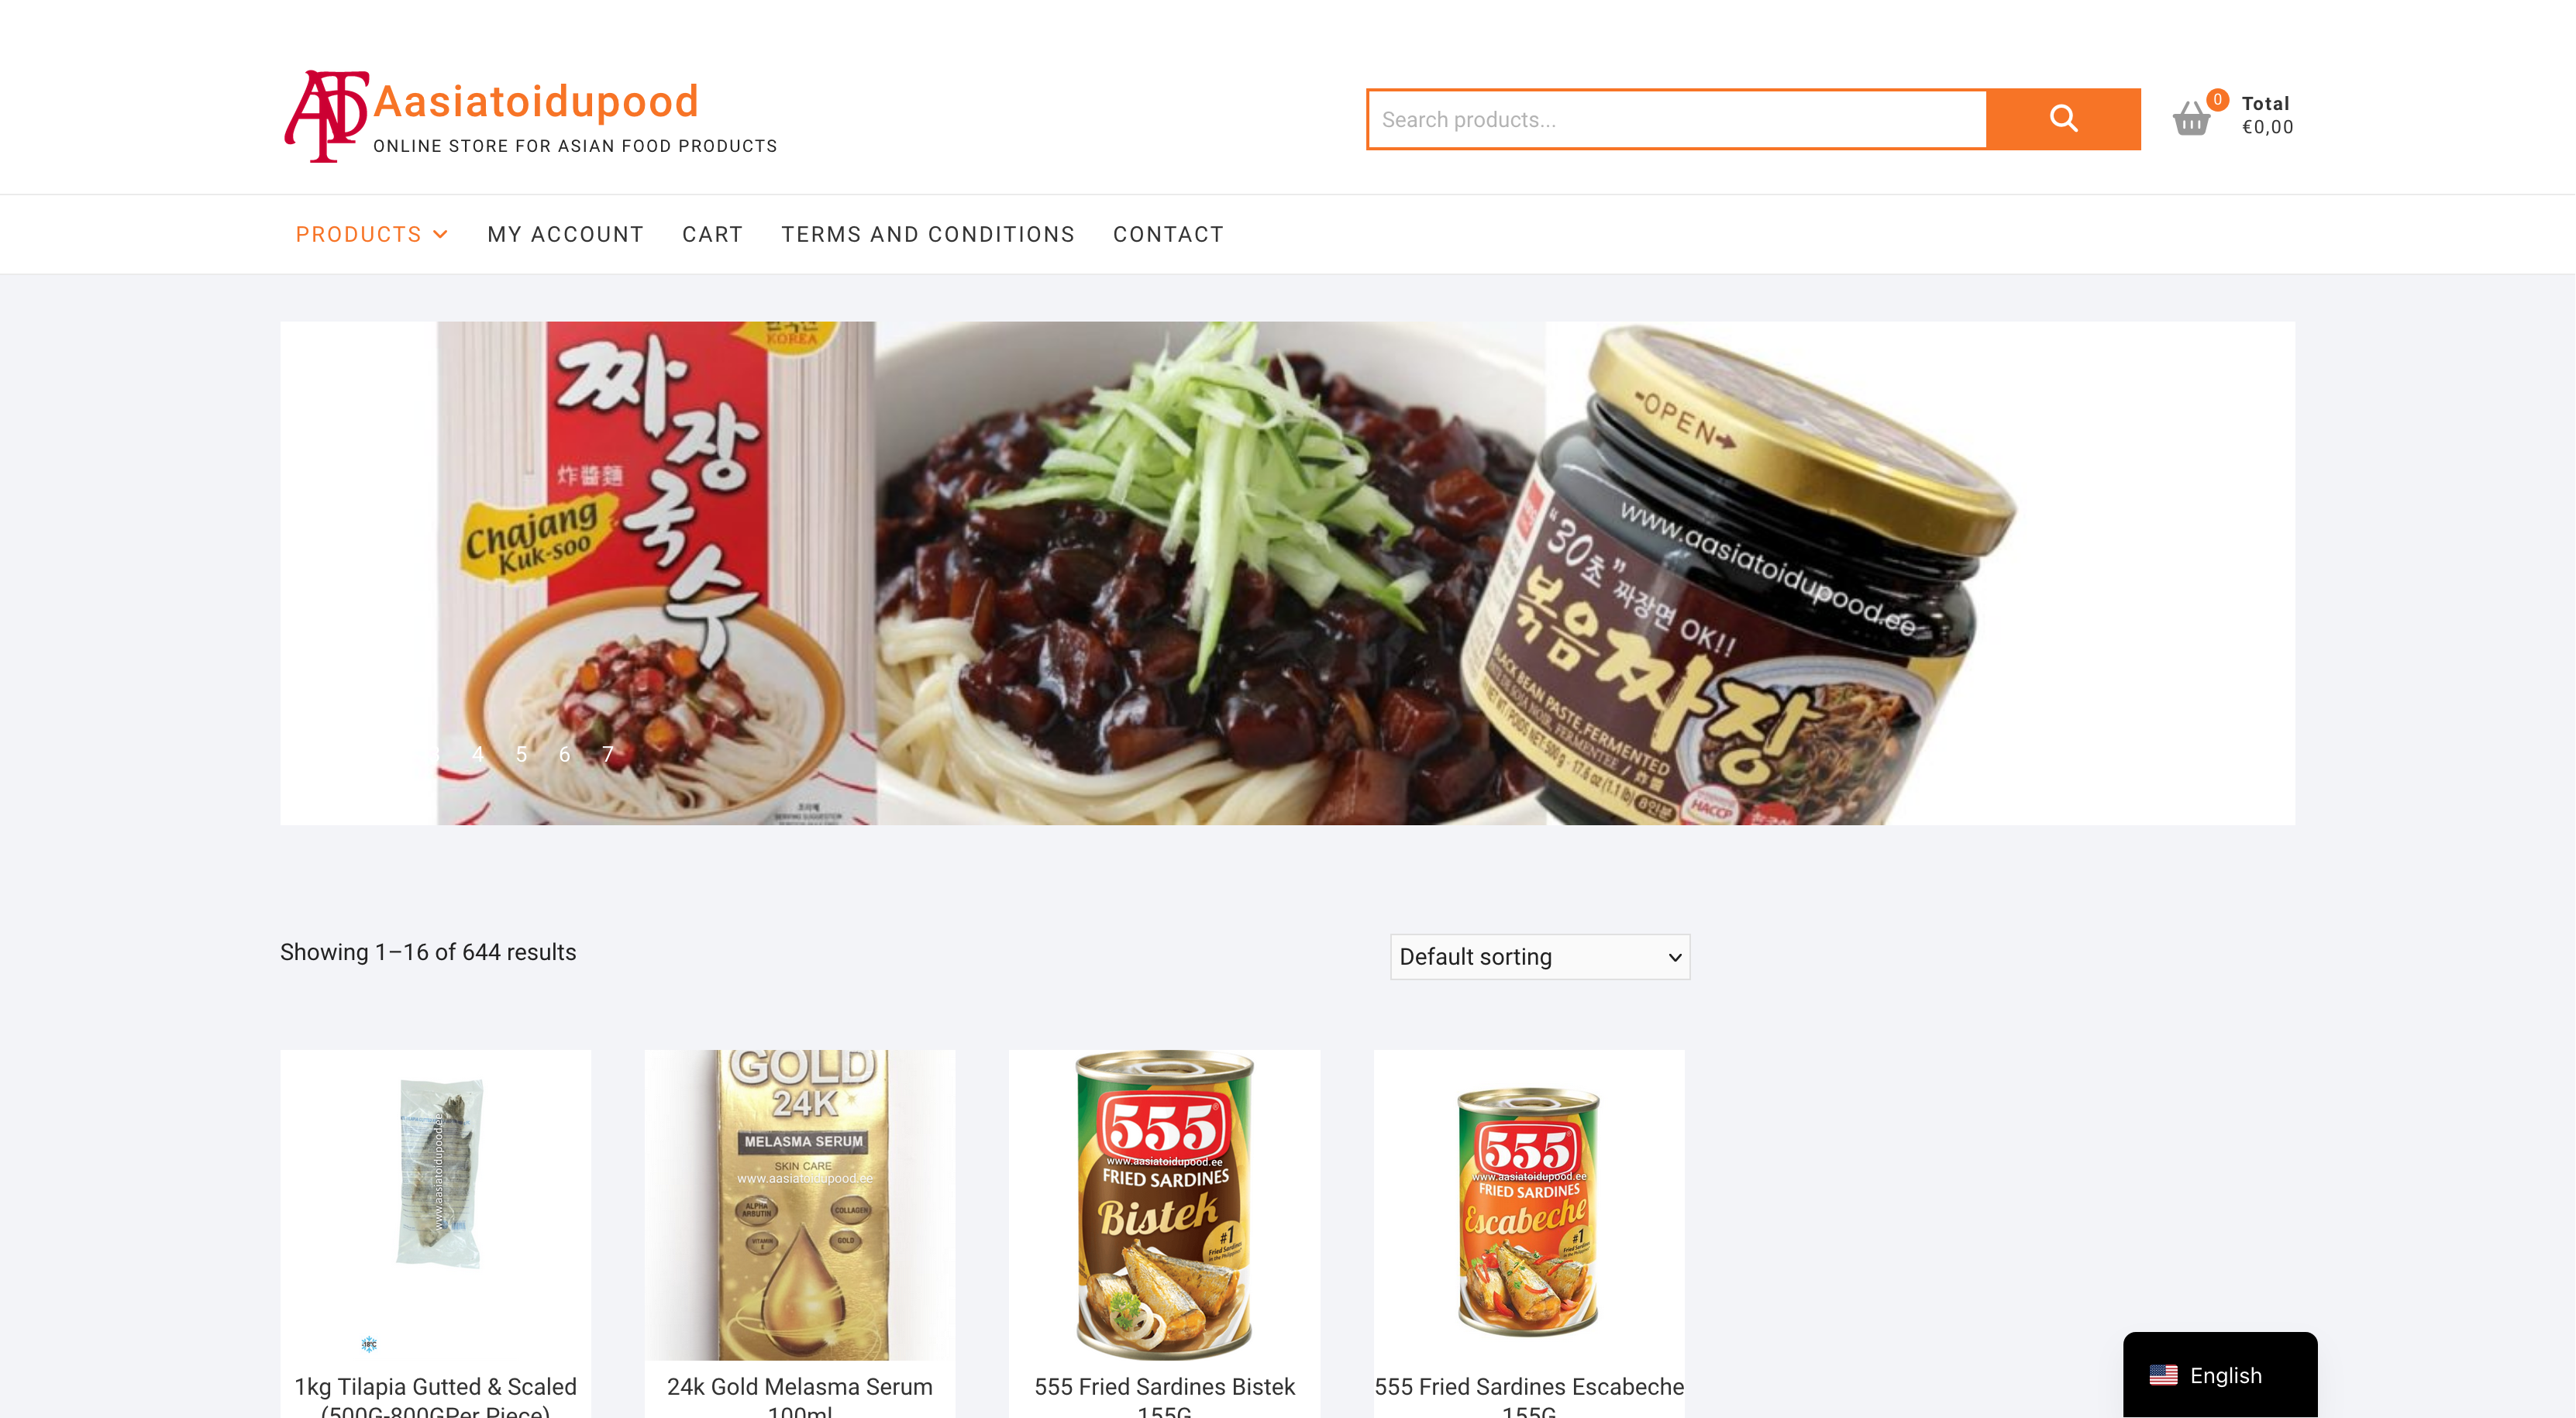Open the Cart menu item

[712, 234]
